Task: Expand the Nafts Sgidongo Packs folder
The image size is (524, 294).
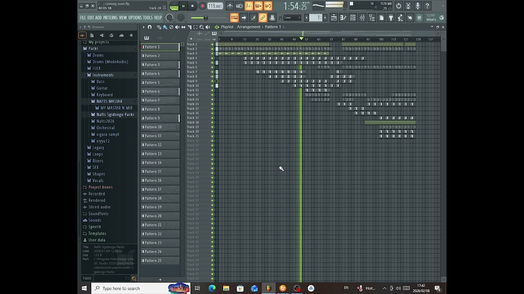Action: click(115, 115)
